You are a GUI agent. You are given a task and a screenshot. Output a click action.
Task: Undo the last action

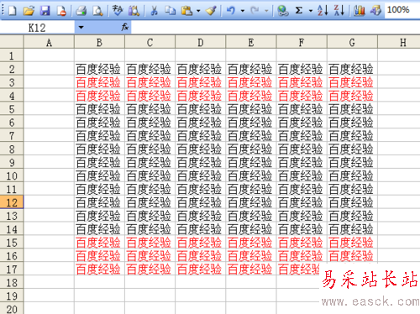pos(231,11)
